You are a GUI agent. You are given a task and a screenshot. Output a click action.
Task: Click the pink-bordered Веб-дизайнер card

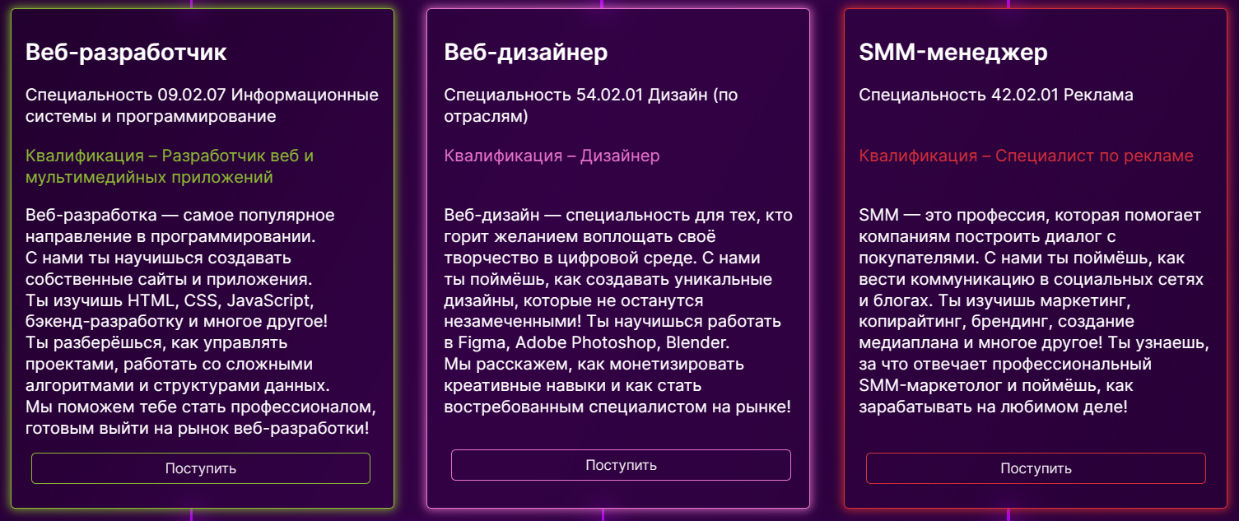coord(618,258)
